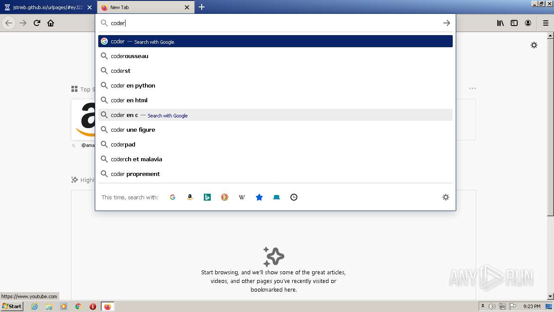The height and width of the screenshot is (312, 554).
Task: Choose the 'coderst' suggestion
Action: click(275, 71)
